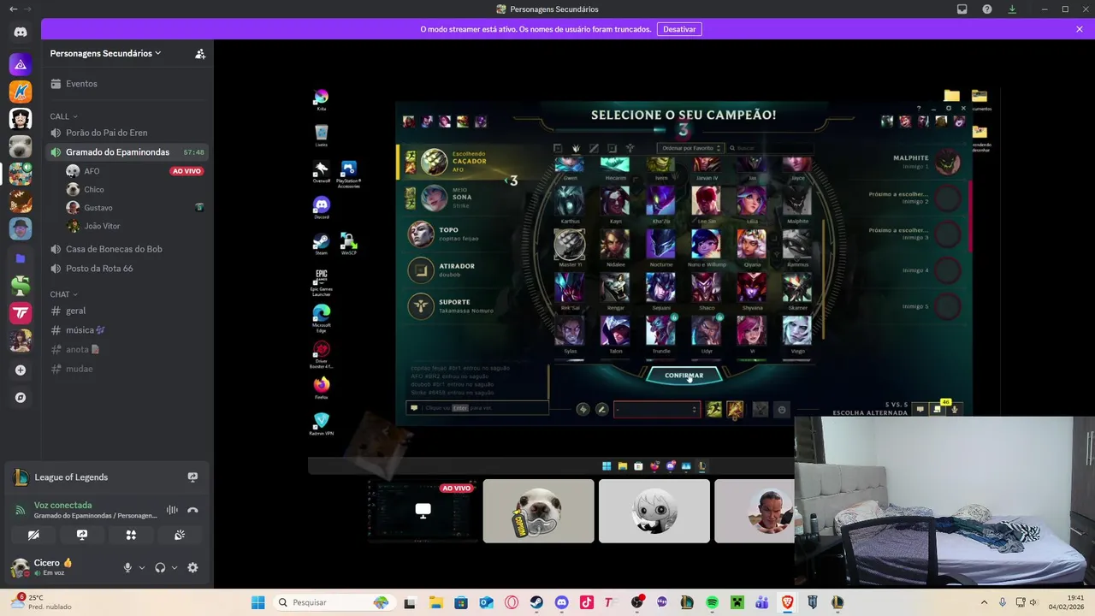Click the AO VIVO stream thumbnail tile

click(422, 511)
